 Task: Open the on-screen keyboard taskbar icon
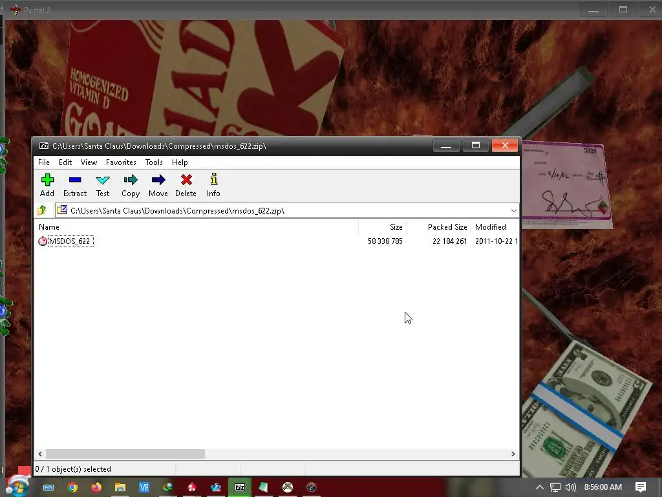(x=48, y=488)
